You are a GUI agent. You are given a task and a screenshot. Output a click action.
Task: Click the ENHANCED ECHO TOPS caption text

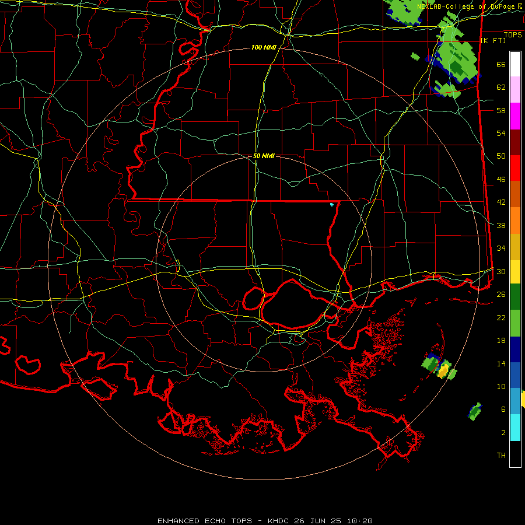(205, 521)
